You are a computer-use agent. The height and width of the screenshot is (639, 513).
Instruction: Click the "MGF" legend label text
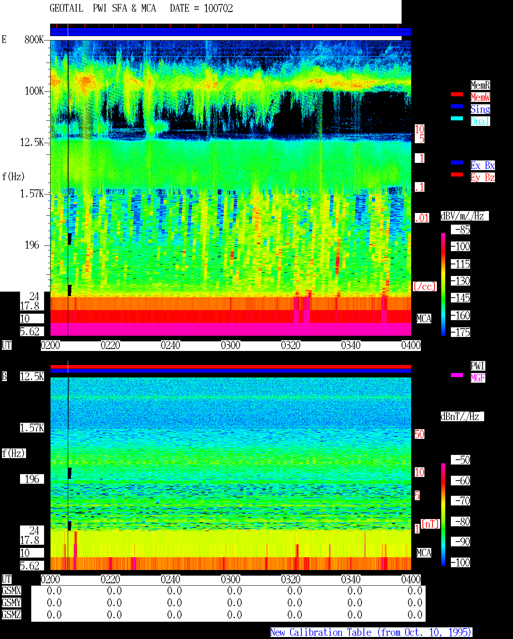tap(478, 378)
